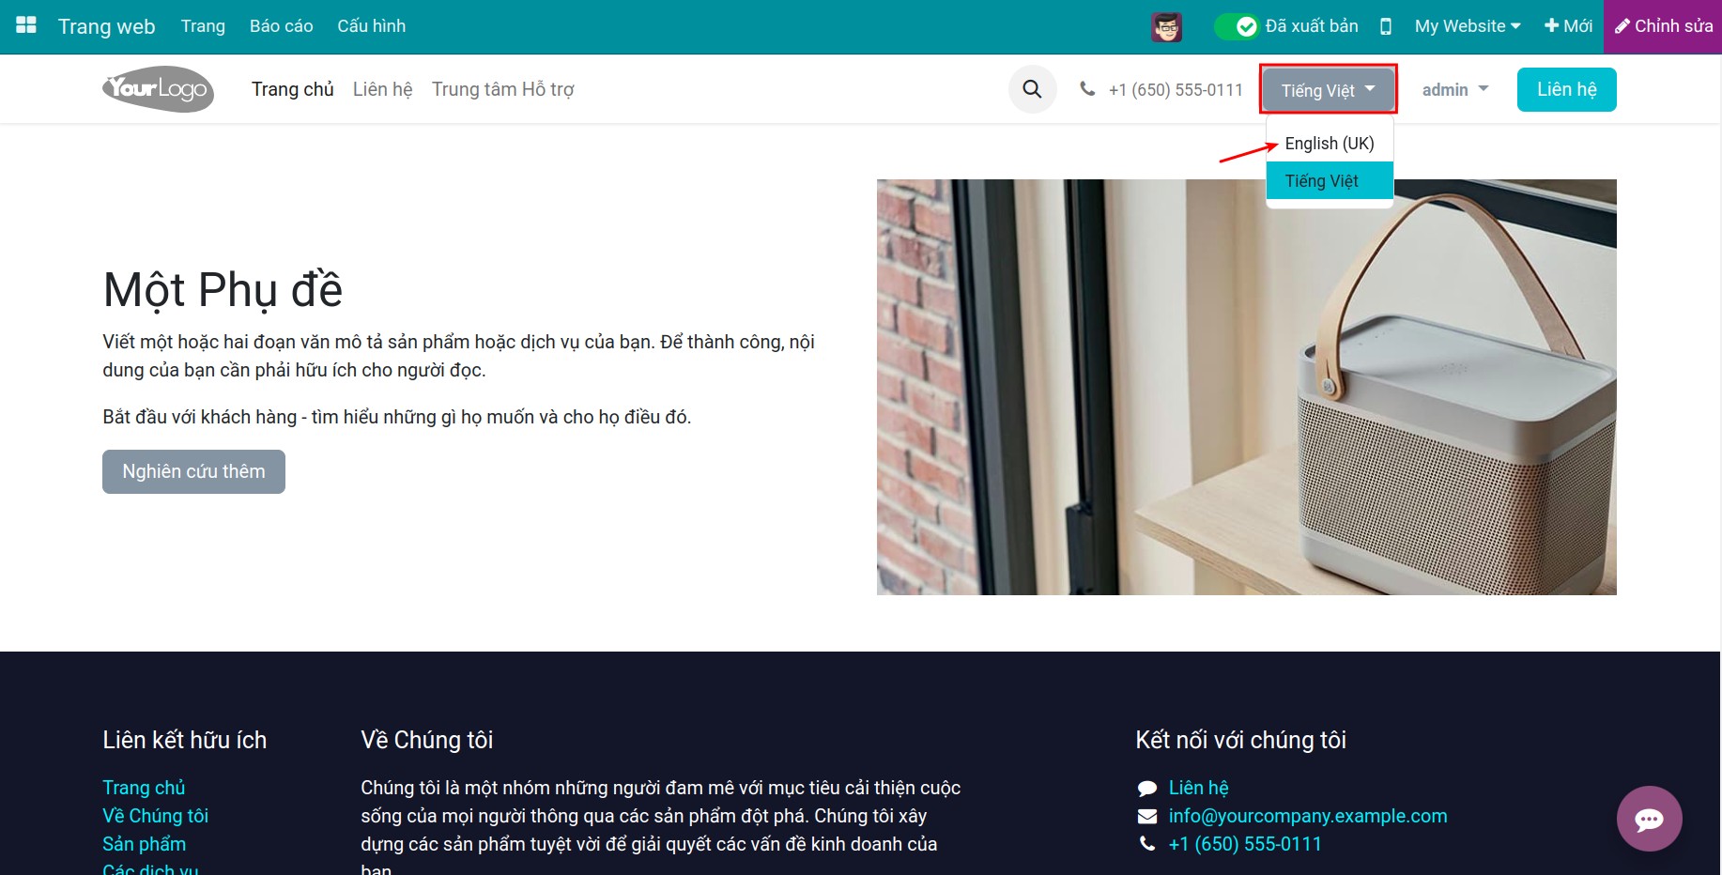Click the Một Phụ đề heading

[223, 289]
